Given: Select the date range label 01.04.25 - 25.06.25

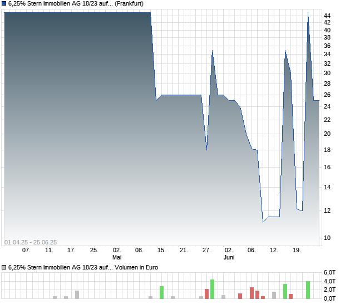Looking at the screenshot, I should [x=31, y=242].
